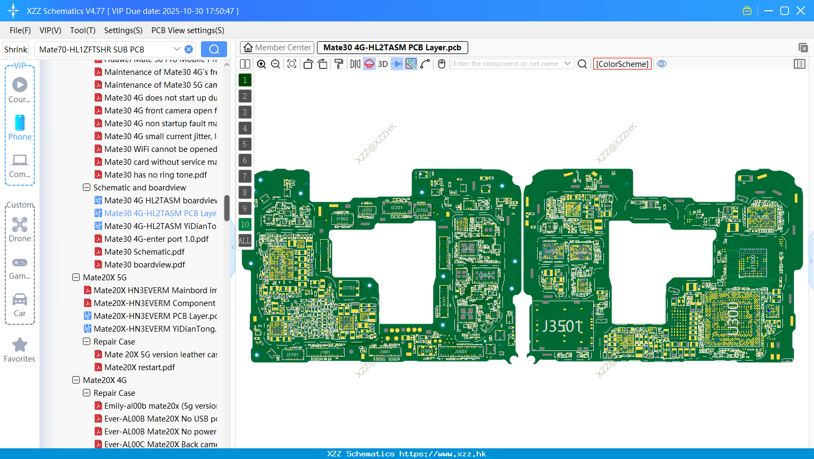Click the fit-to-screen icon
Image resolution: width=814 pixels, height=459 pixels.
(292, 64)
